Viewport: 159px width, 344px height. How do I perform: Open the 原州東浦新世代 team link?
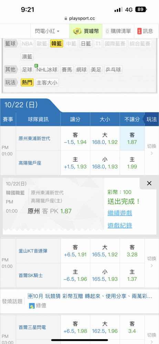(34, 138)
